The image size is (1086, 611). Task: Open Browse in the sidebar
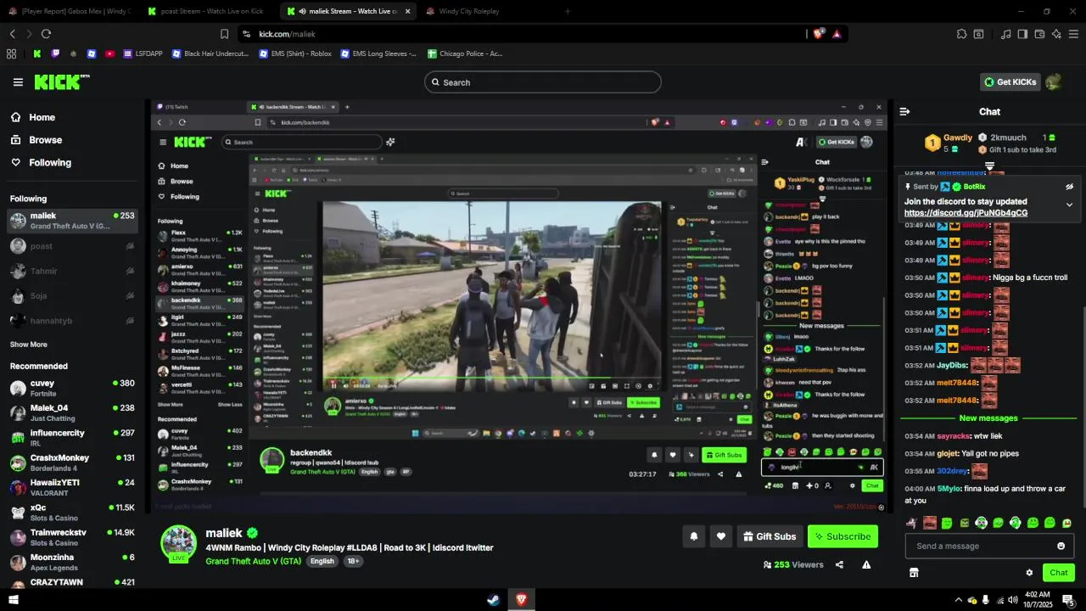(45, 140)
